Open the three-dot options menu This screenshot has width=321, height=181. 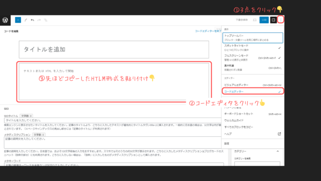coord(280,20)
